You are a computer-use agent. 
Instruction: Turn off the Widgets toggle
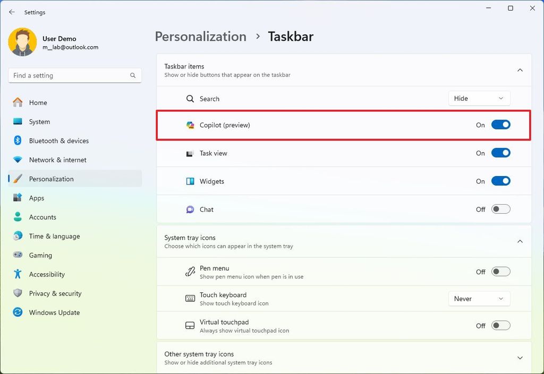pyautogui.click(x=500, y=181)
